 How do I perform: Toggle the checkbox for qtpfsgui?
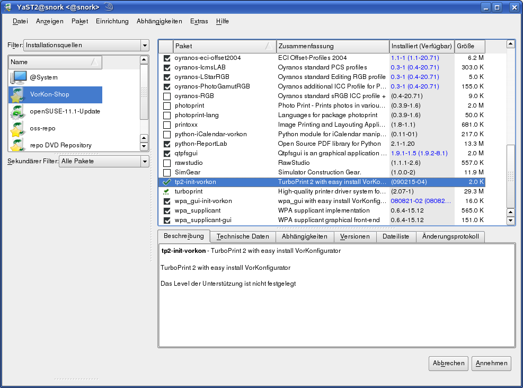coord(167,154)
